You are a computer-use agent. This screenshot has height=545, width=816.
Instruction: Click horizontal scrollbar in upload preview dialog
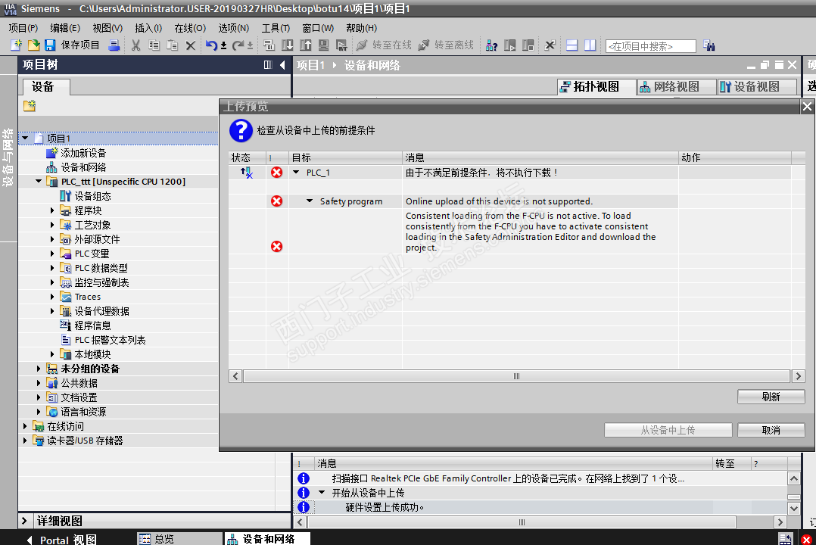click(516, 376)
